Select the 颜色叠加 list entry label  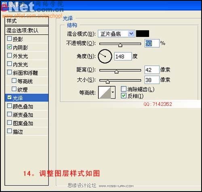(x=23, y=107)
